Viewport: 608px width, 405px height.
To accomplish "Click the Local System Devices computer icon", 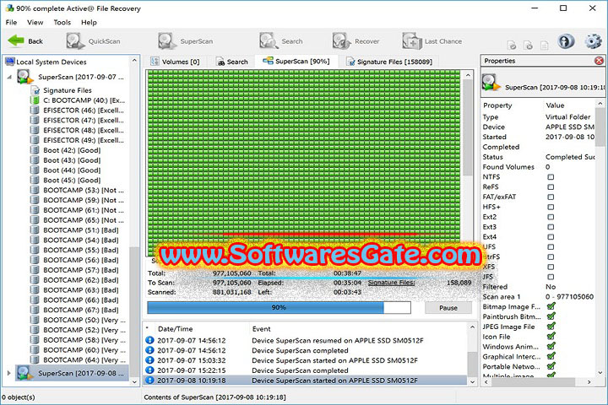I will 9,62.
